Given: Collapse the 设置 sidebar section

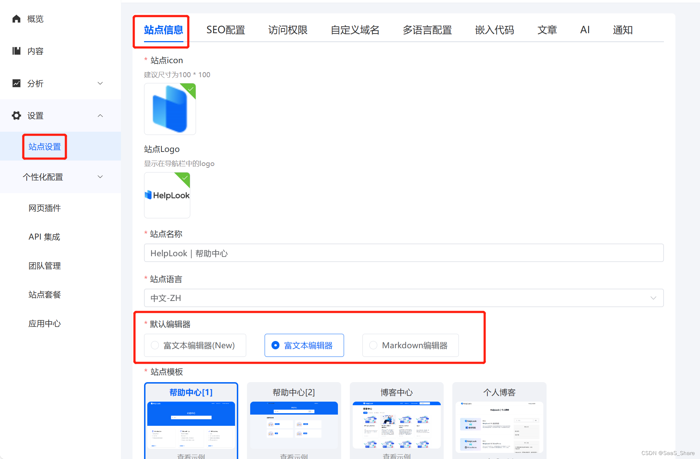Looking at the screenshot, I should pyautogui.click(x=100, y=115).
